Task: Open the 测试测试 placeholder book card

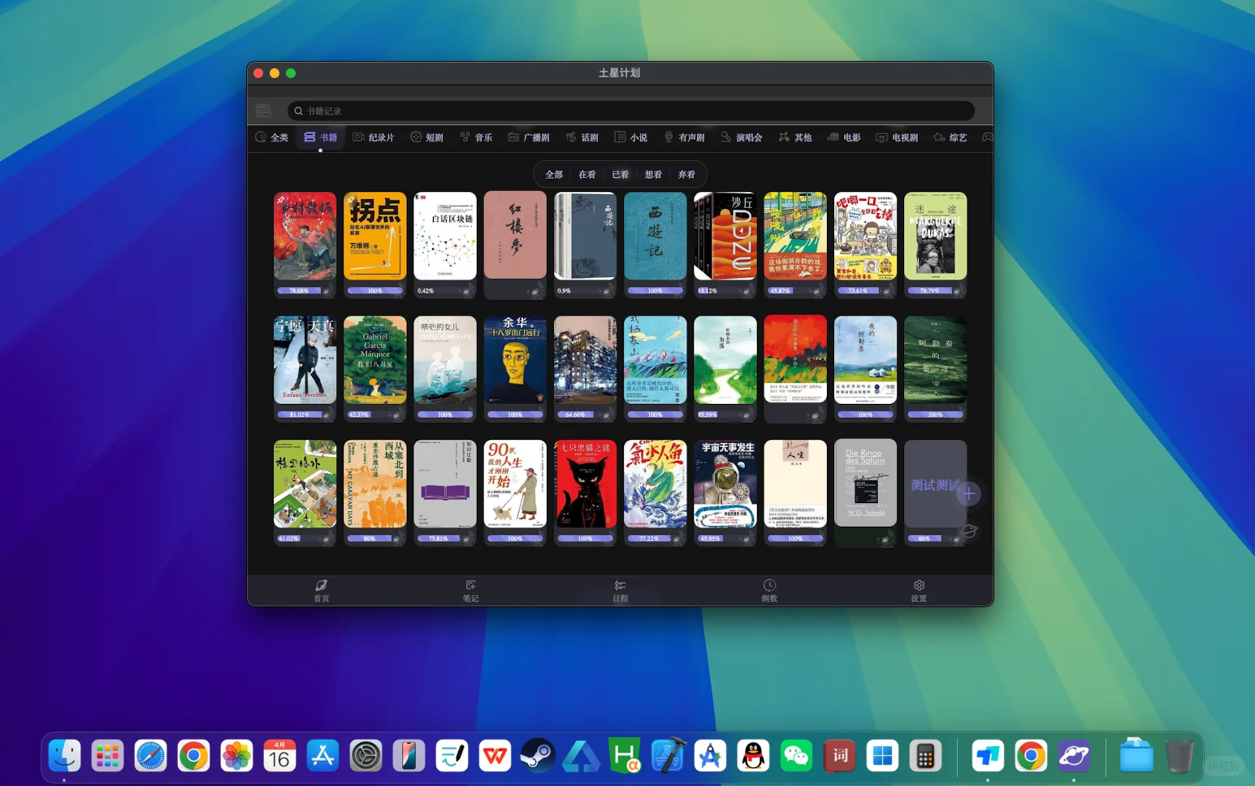Action: (x=935, y=484)
